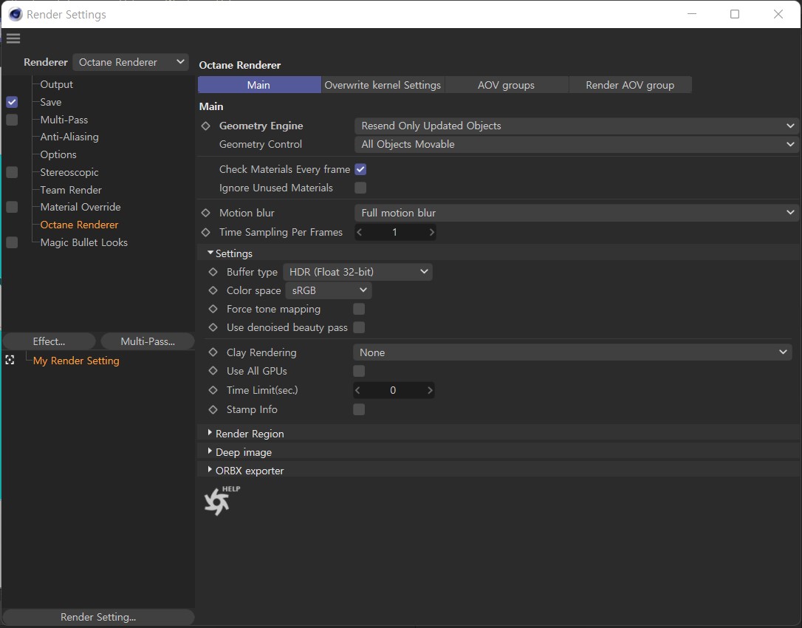
Task: Select Output in settings list
Action: click(x=57, y=84)
